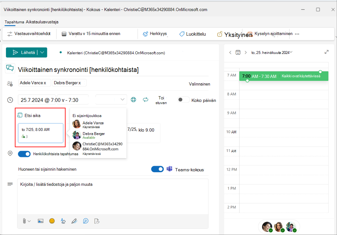The image size is (337, 235).
Task: Click the Teams logo icon
Action: click(x=169, y=169)
